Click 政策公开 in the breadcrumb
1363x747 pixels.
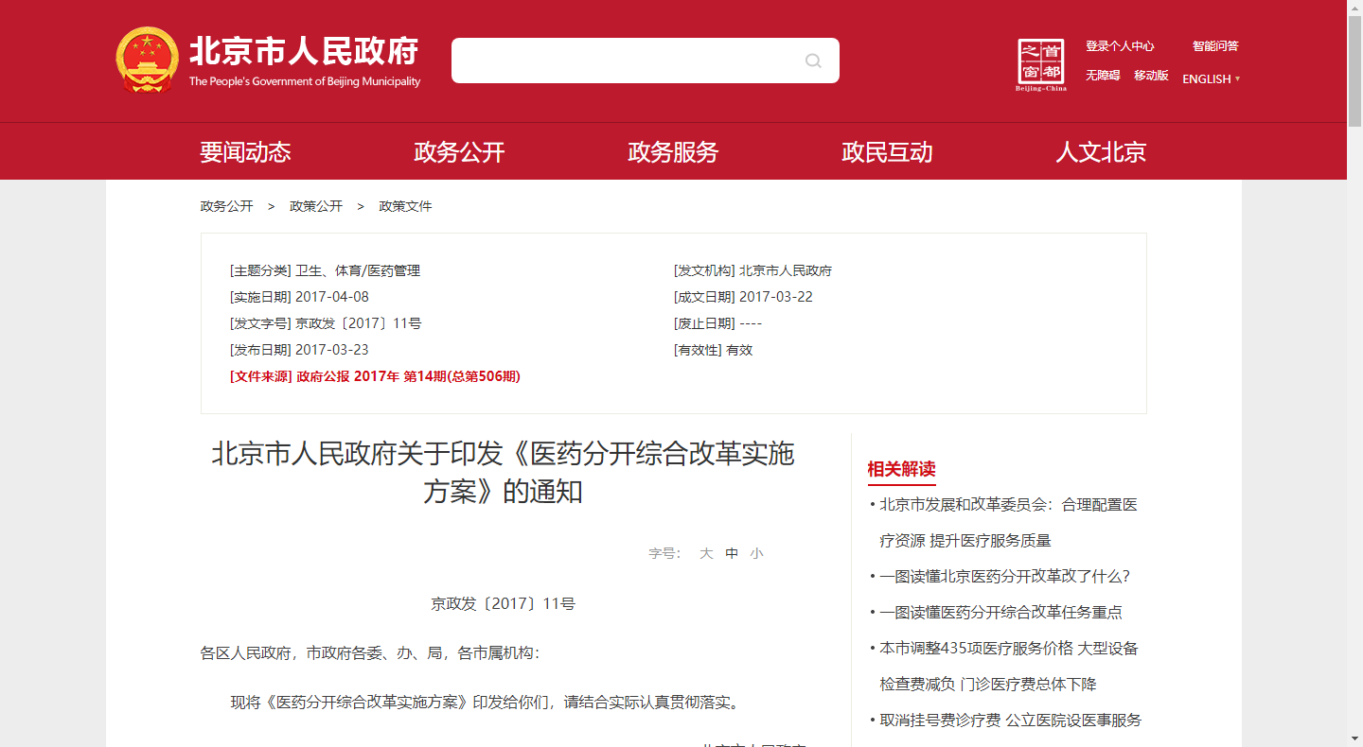(316, 206)
